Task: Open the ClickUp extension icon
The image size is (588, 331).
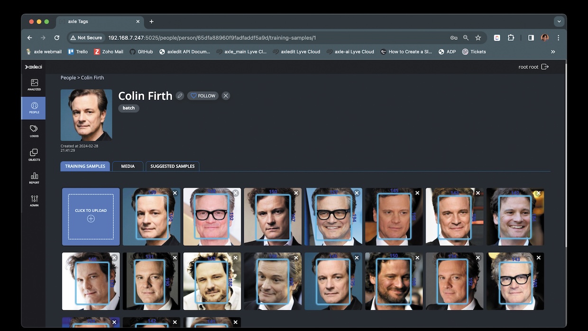Action: [497, 38]
